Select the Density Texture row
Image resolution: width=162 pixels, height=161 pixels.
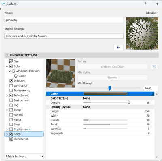click(100, 107)
